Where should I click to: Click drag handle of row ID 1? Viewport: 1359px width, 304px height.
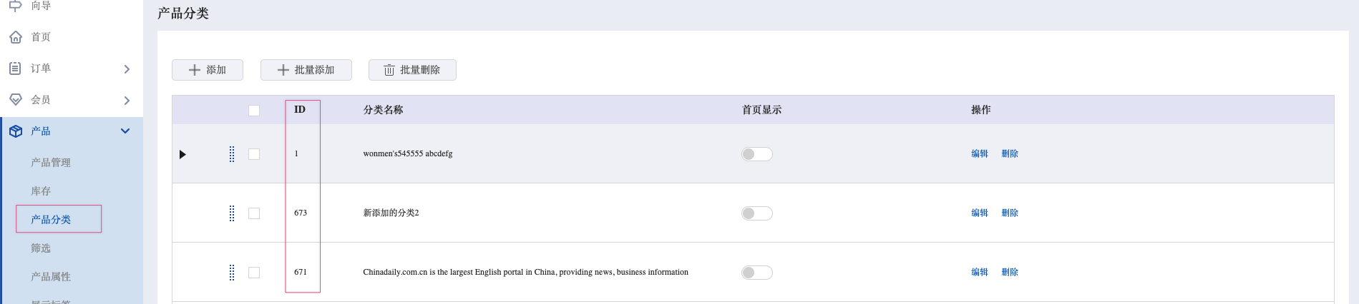click(232, 154)
